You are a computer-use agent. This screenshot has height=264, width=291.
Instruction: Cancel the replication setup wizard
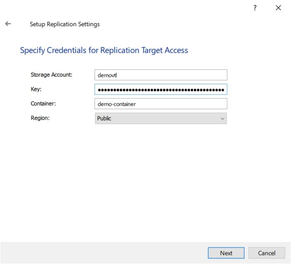point(266,253)
